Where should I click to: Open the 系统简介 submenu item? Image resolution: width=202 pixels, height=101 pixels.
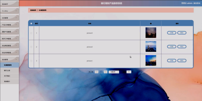click(9, 81)
